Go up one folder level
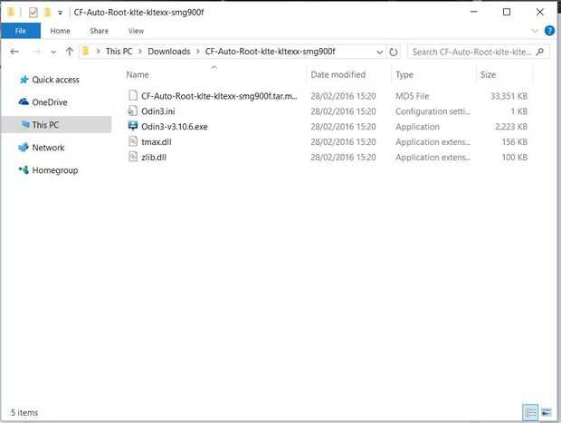Image resolution: width=561 pixels, height=423 pixels. [x=70, y=52]
